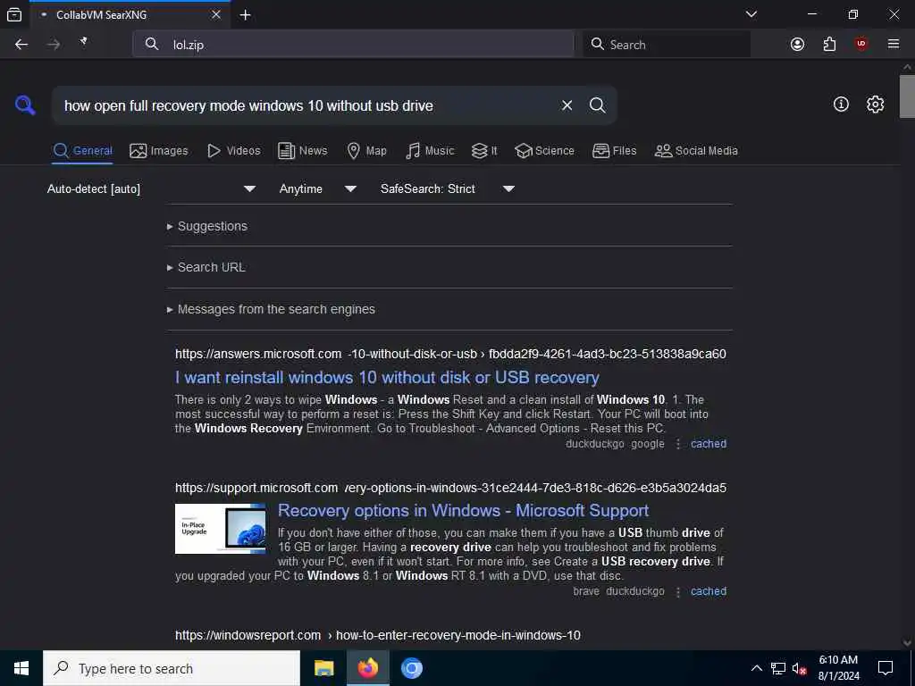Image resolution: width=915 pixels, height=686 pixels.
Task: Open SafeSearch Strict dropdown
Action: pyautogui.click(x=447, y=188)
